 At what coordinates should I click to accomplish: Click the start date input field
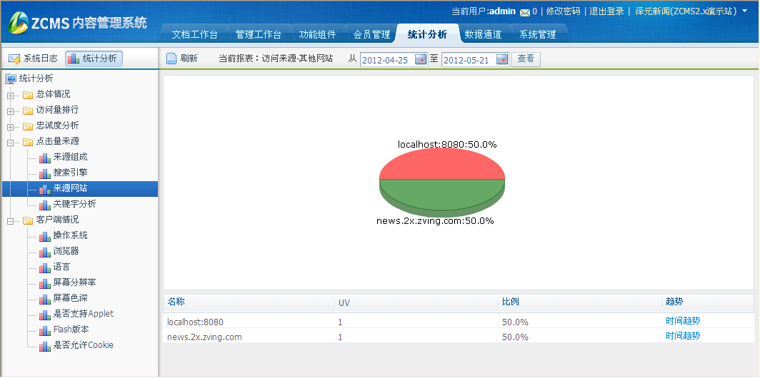(x=386, y=60)
